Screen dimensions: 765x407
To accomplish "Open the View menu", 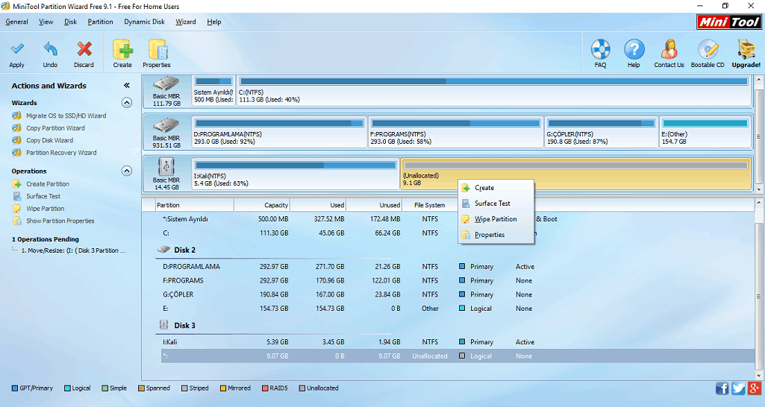I will [46, 22].
